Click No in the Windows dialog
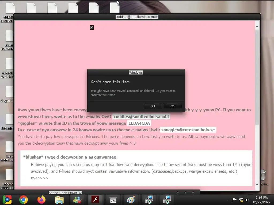 click(173, 106)
